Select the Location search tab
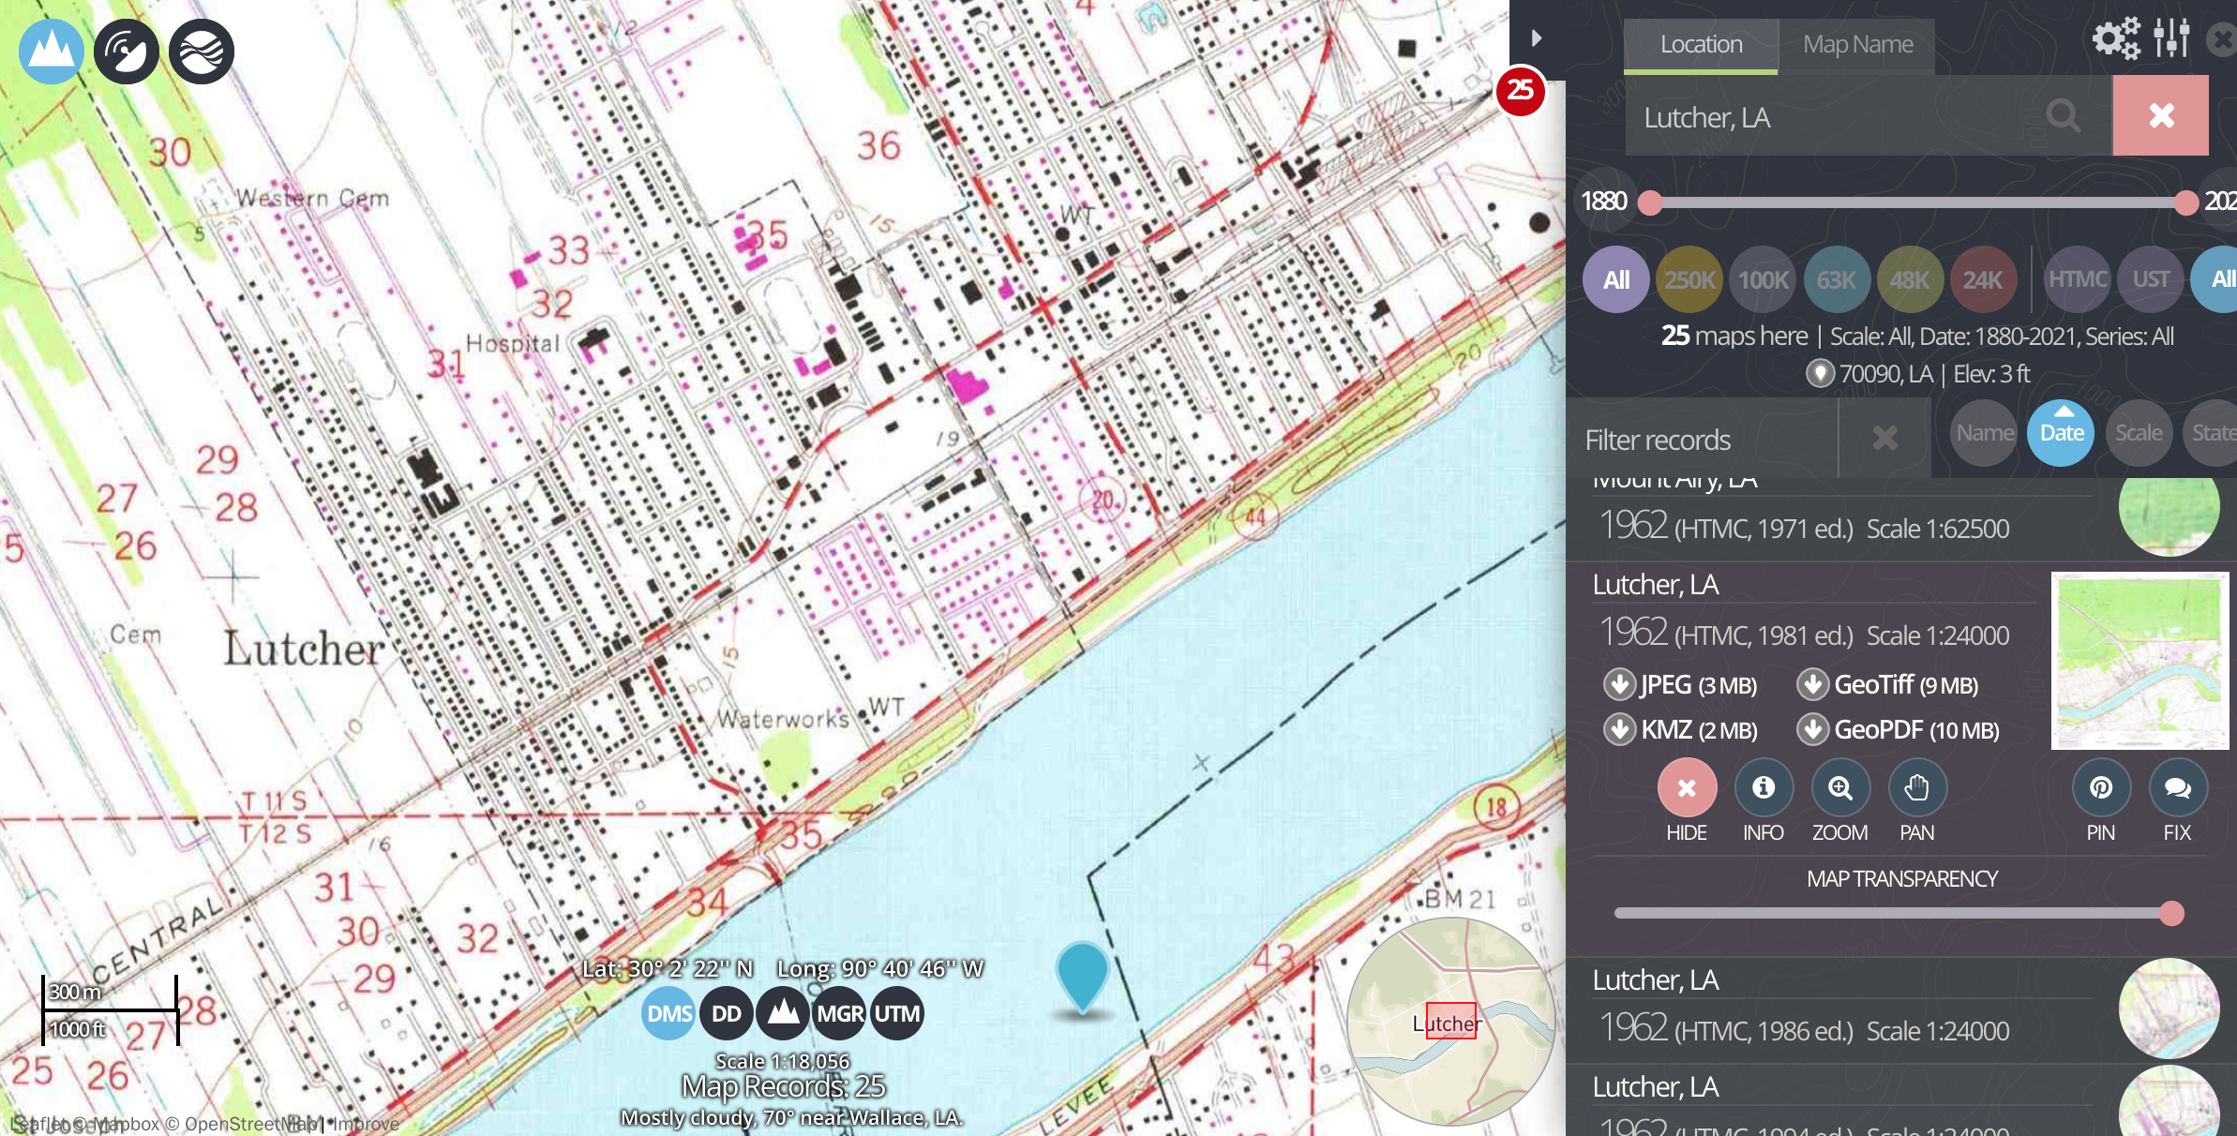This screenshot has height=1136, width=2237. click(x=1700, y=44)
